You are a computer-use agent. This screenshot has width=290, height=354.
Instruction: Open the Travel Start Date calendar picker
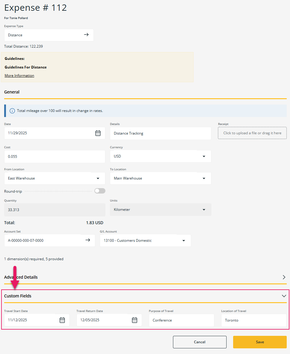point(62,320)
